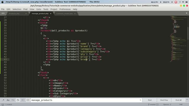Close the Products.php tab
The height and width of the screenshot is (106, 189).
coord(26,14)
